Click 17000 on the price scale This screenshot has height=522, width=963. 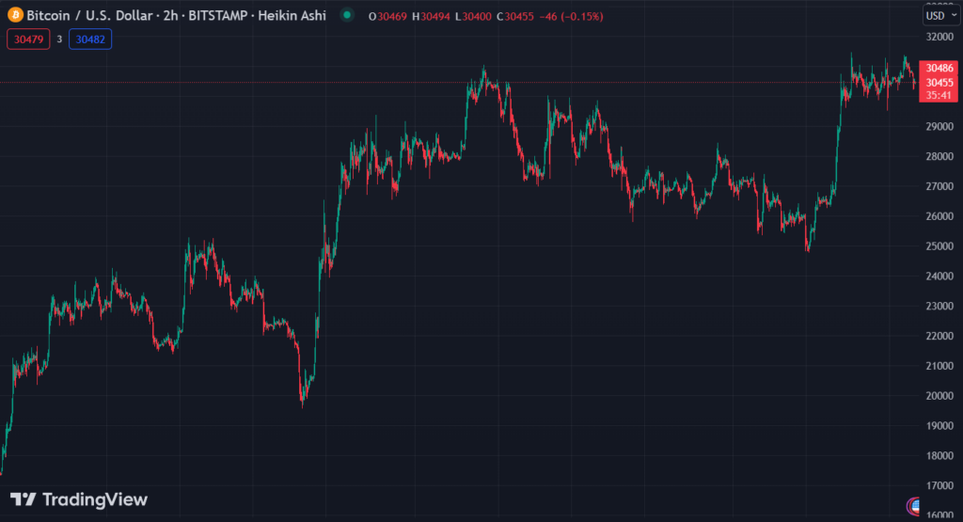click(x=939, y=485)
